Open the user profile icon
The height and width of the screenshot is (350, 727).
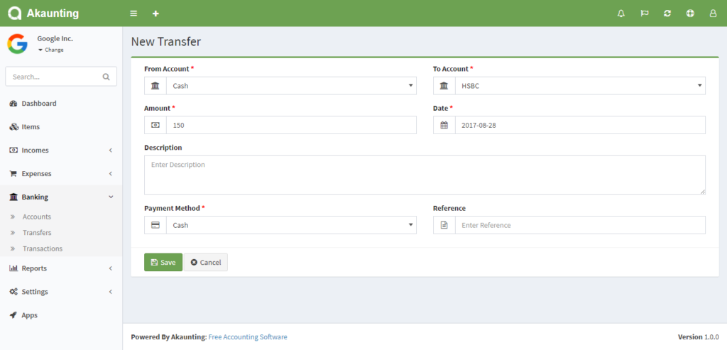pos(713,13)
